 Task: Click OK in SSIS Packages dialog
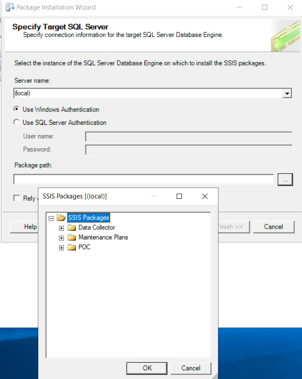147,368
